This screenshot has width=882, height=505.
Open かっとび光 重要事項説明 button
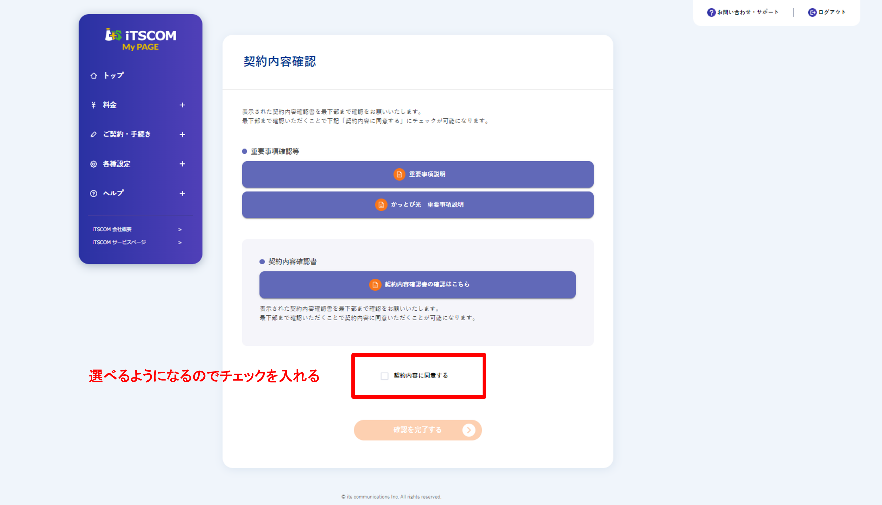tap(418, 205)
